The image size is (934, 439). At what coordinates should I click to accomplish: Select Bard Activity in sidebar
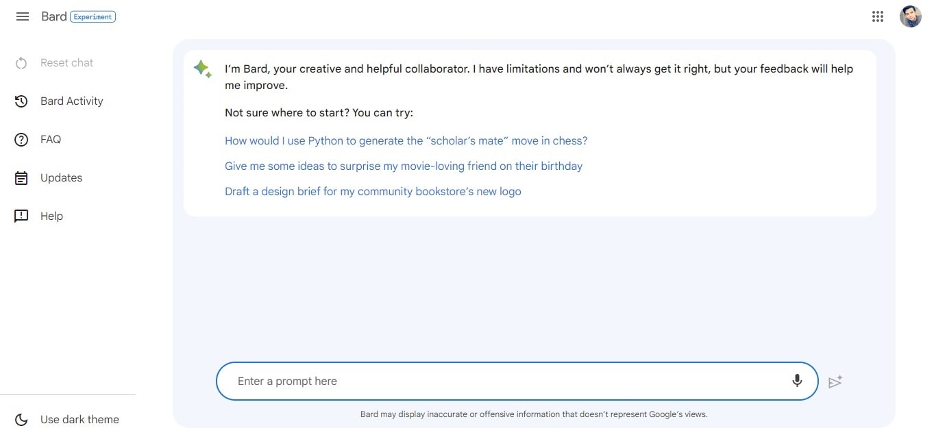pos(71,101)
